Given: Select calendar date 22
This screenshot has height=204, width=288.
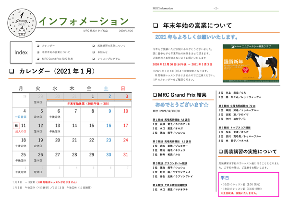Looking at the screenshot, I should (92, 140).
